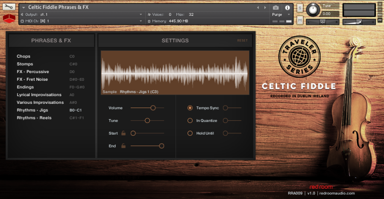The width and height of the screenshot is (384, 199).
Task: Click the In Quantize amount slider
Action: pos(232,120)
